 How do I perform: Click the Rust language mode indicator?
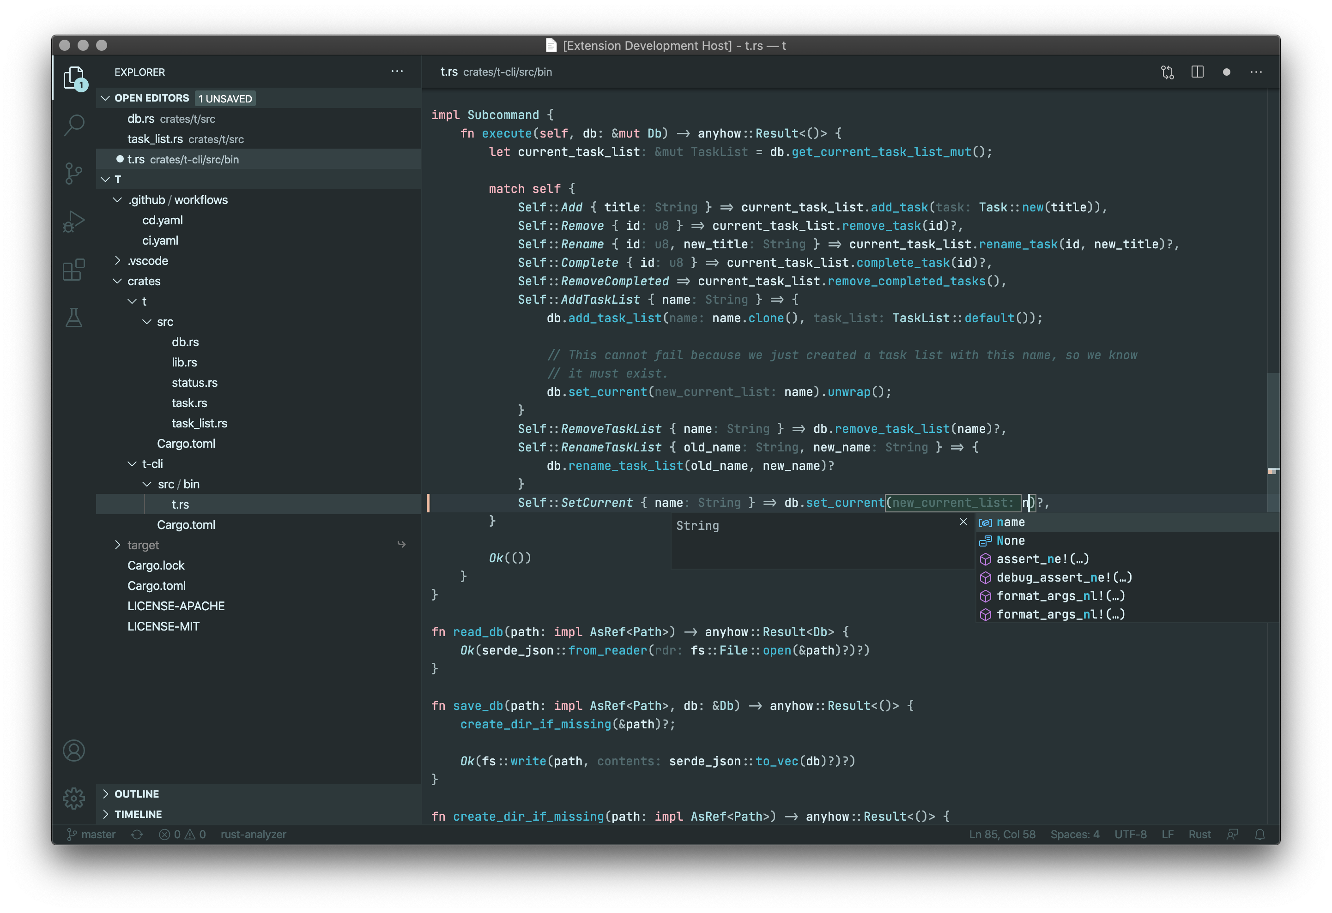pos(1199,835)
